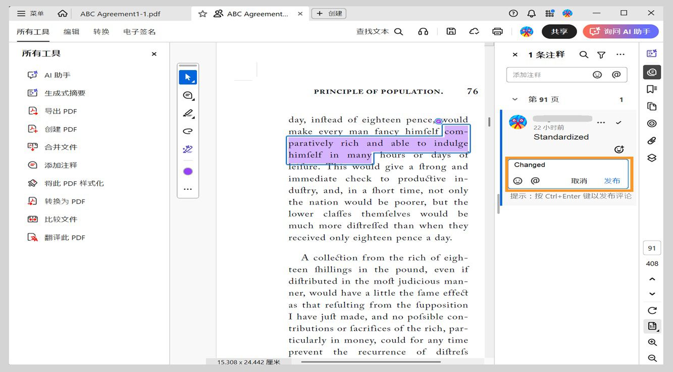Select the signature pen tool with sparkle
The height and width of the screenshot is (372, 673).
point(188,149)
